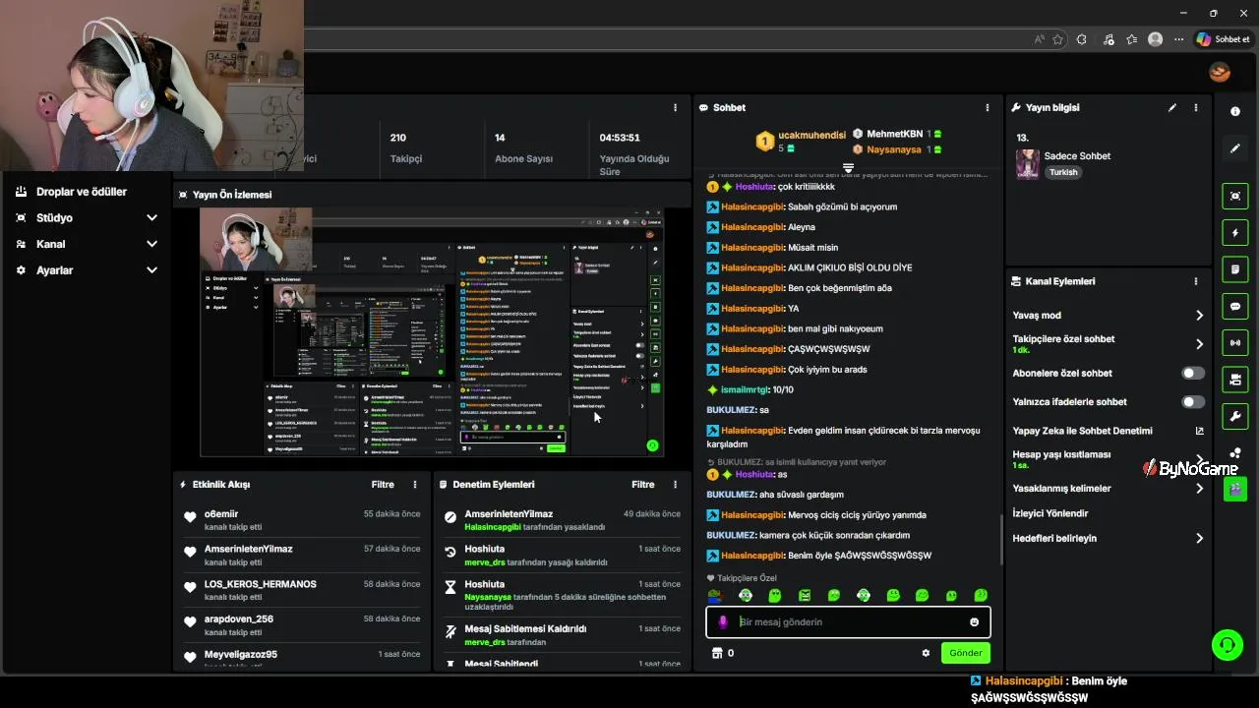
Task: Open Yapay Zeka ile Sohbet Denetimi
Action: 1082,431
